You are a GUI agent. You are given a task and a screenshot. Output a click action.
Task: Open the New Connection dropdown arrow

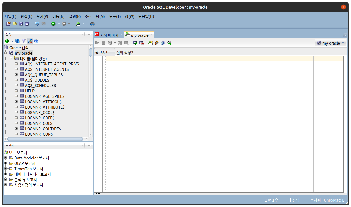(12, 41)
